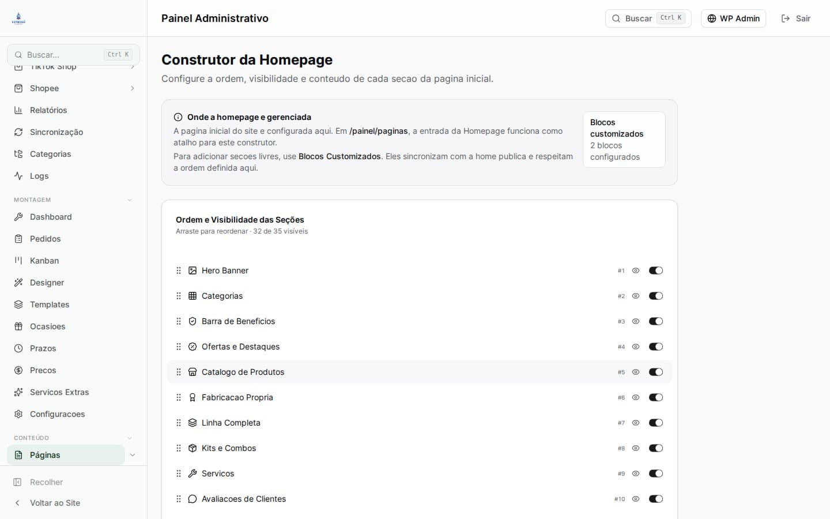Click the Barra de Beneficios shield icon
The width and height of the screenshot is (830, 519).
(x=193, y=321)
